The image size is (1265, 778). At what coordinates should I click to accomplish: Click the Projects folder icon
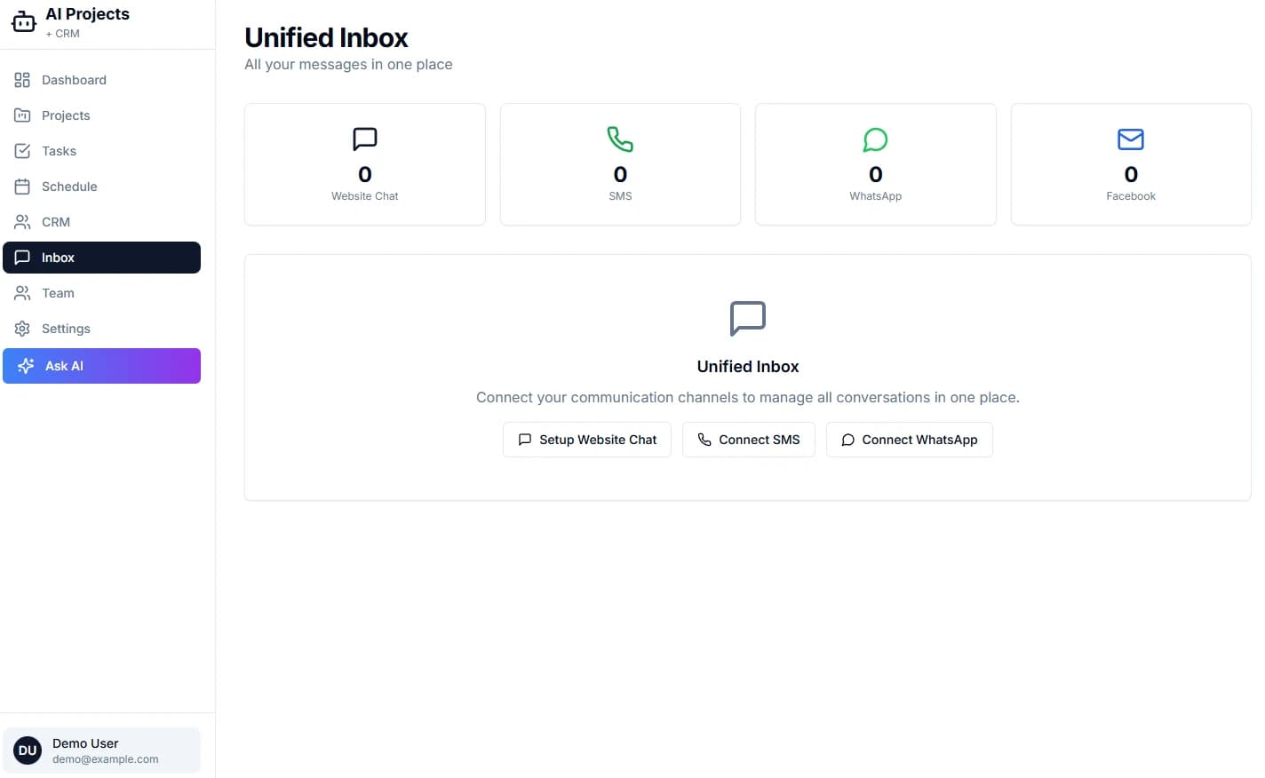(x=22, y=115)
